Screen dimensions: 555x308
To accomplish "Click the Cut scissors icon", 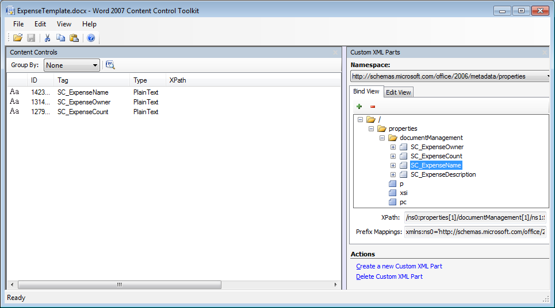I will [47, 38].
